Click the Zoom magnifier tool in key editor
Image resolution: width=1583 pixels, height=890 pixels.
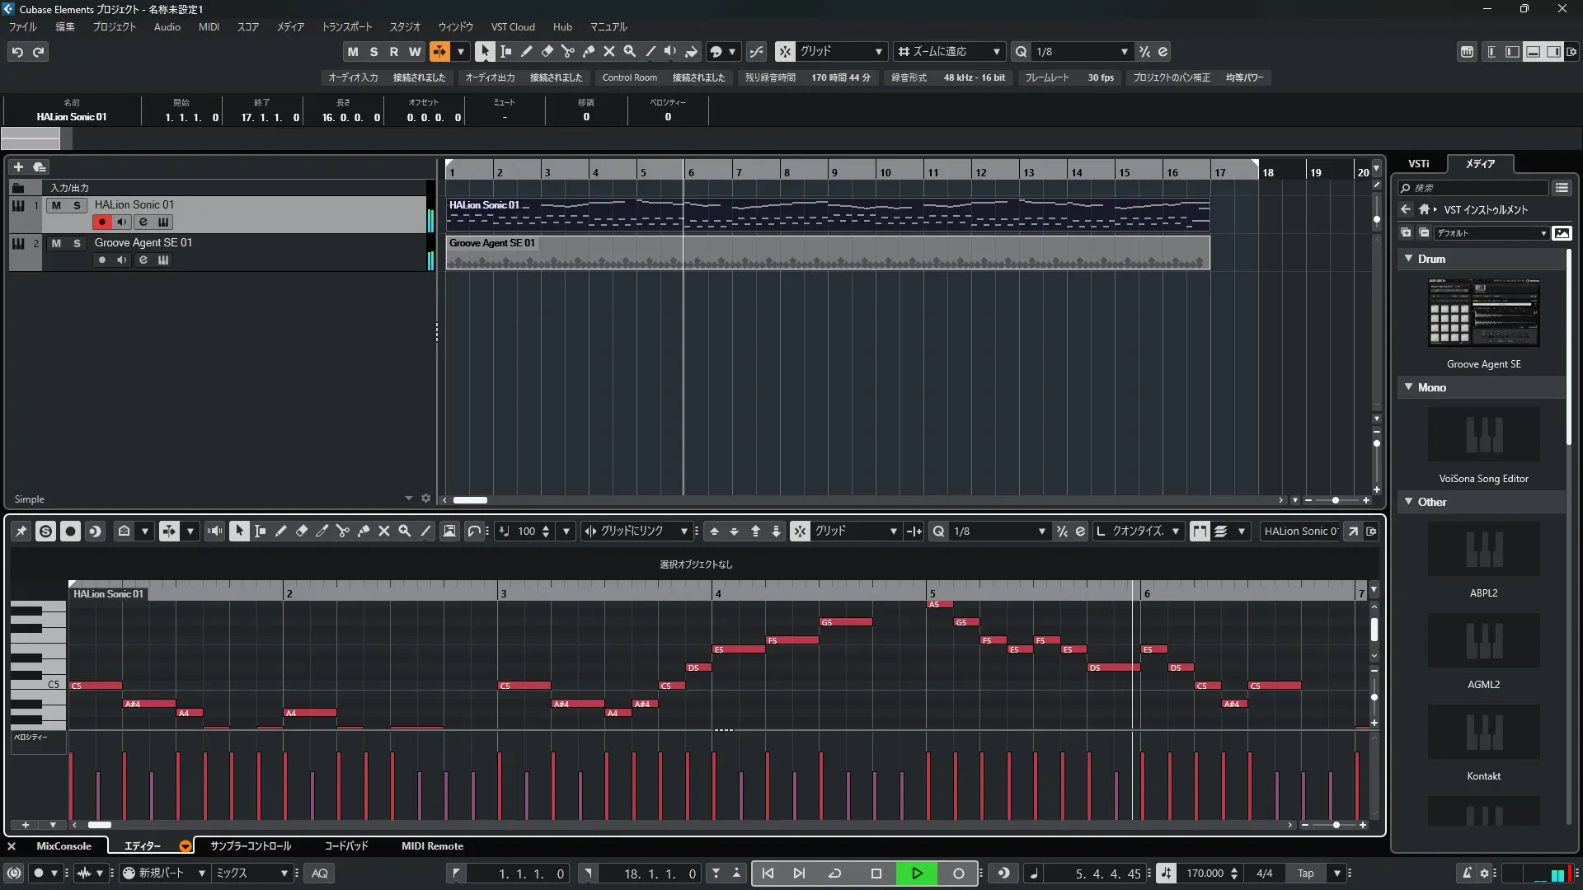coord(404,532)
